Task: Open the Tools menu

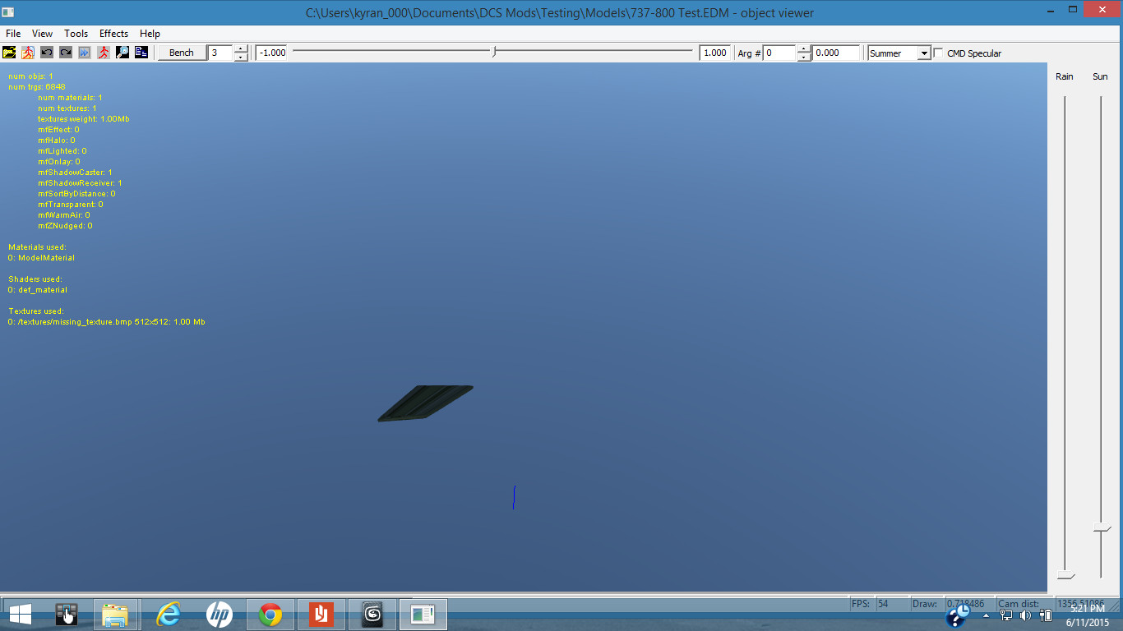Action: 76,34
